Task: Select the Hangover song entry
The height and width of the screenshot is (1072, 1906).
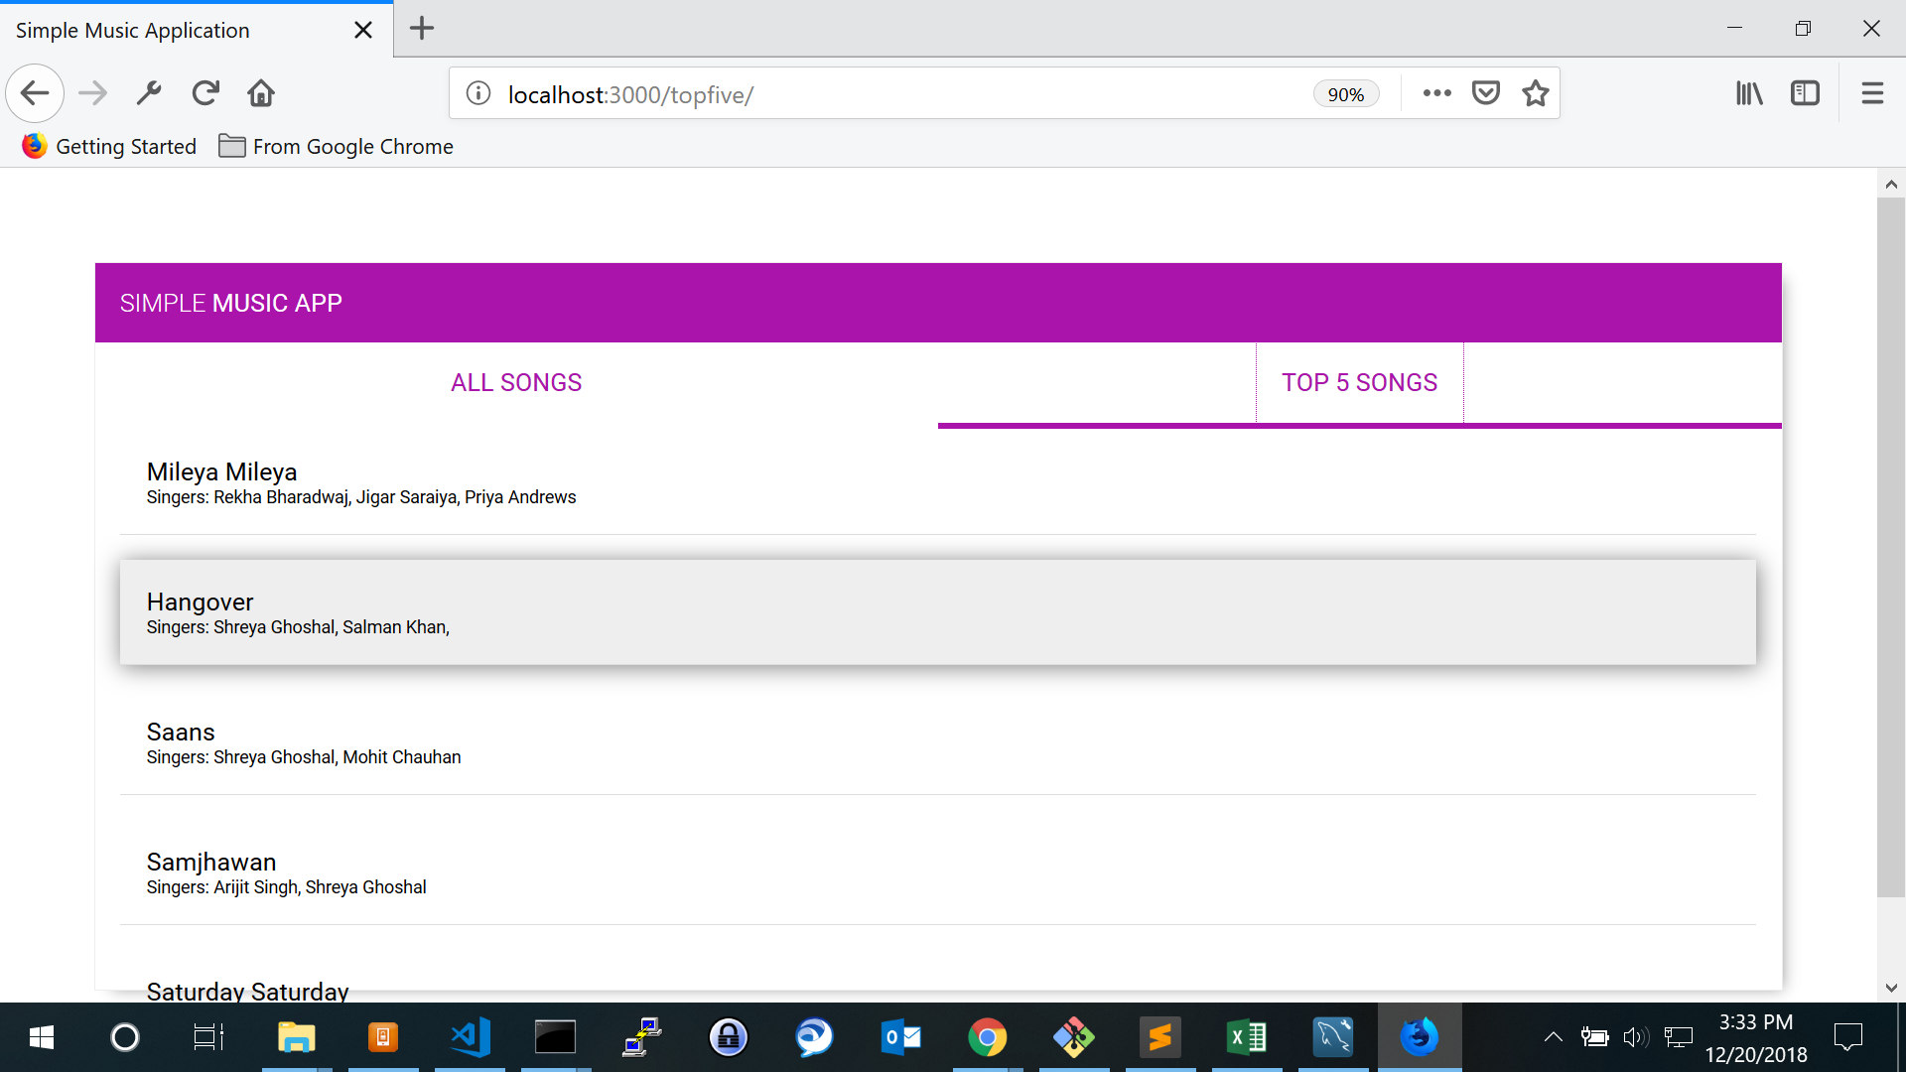Action: click(937, 612)
